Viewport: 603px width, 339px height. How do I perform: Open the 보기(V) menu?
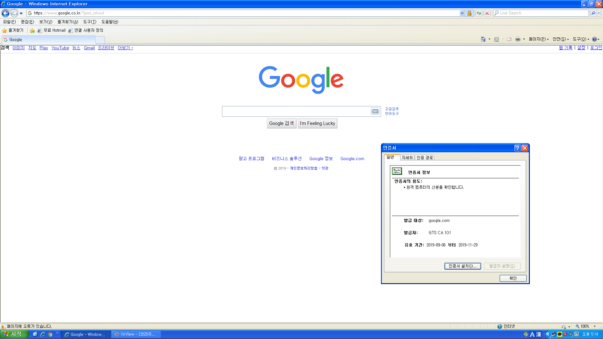(46, 22)
